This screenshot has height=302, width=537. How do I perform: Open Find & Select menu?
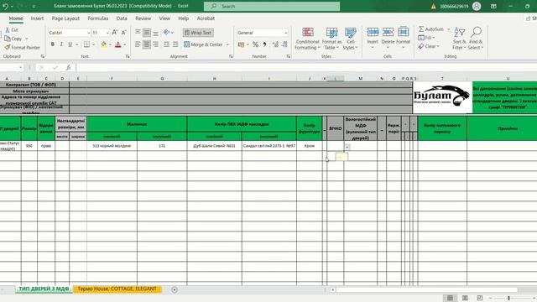pos(476,39)
